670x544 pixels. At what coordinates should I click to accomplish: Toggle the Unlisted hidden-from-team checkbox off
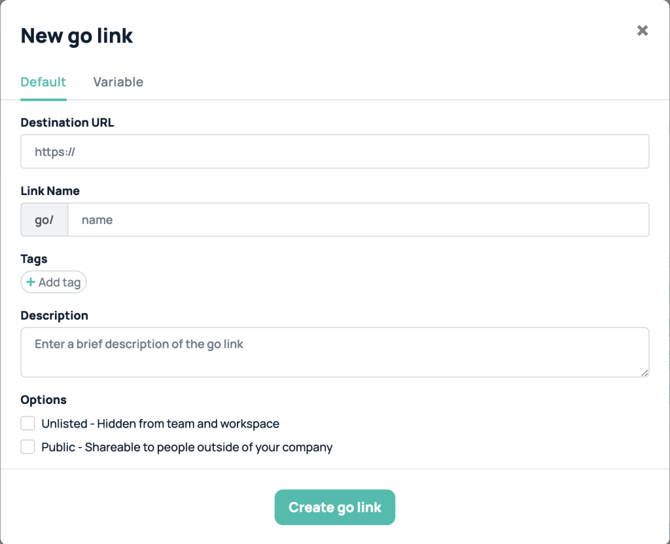(27, 423)
